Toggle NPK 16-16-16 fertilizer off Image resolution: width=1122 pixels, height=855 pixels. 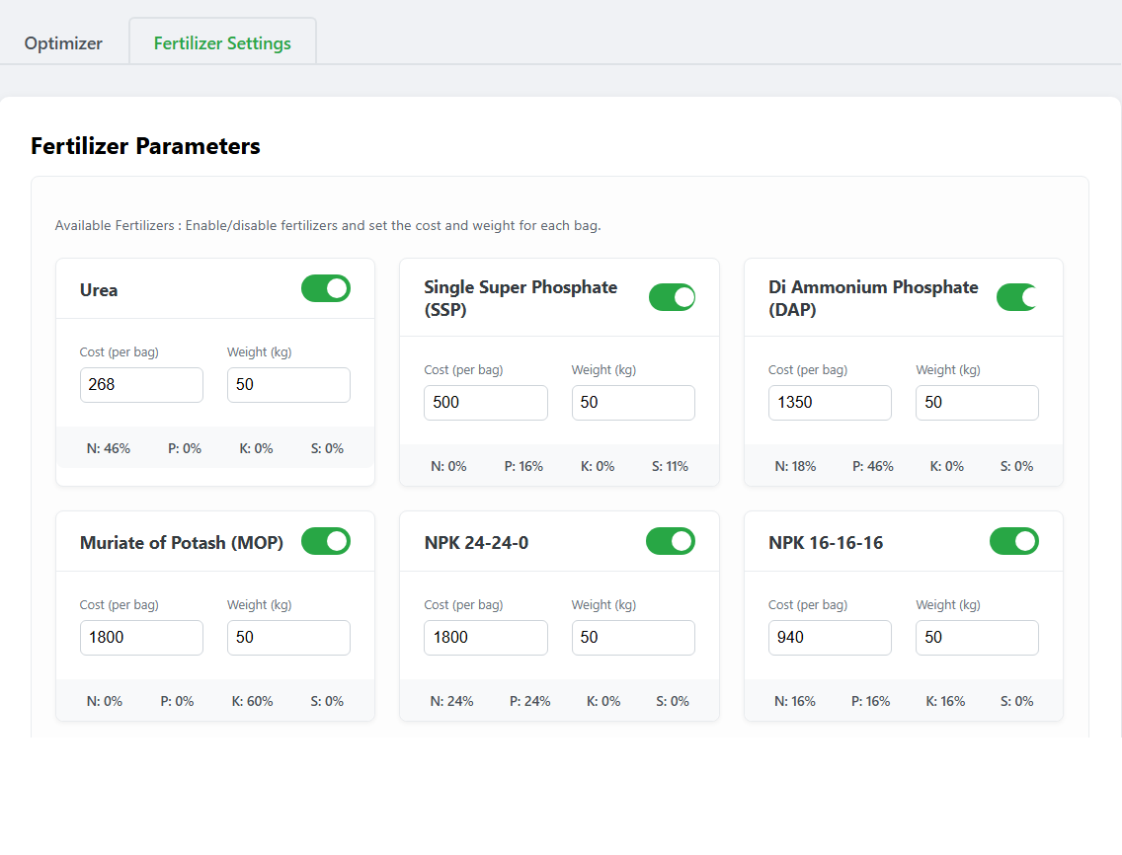tap(1013, 541)
